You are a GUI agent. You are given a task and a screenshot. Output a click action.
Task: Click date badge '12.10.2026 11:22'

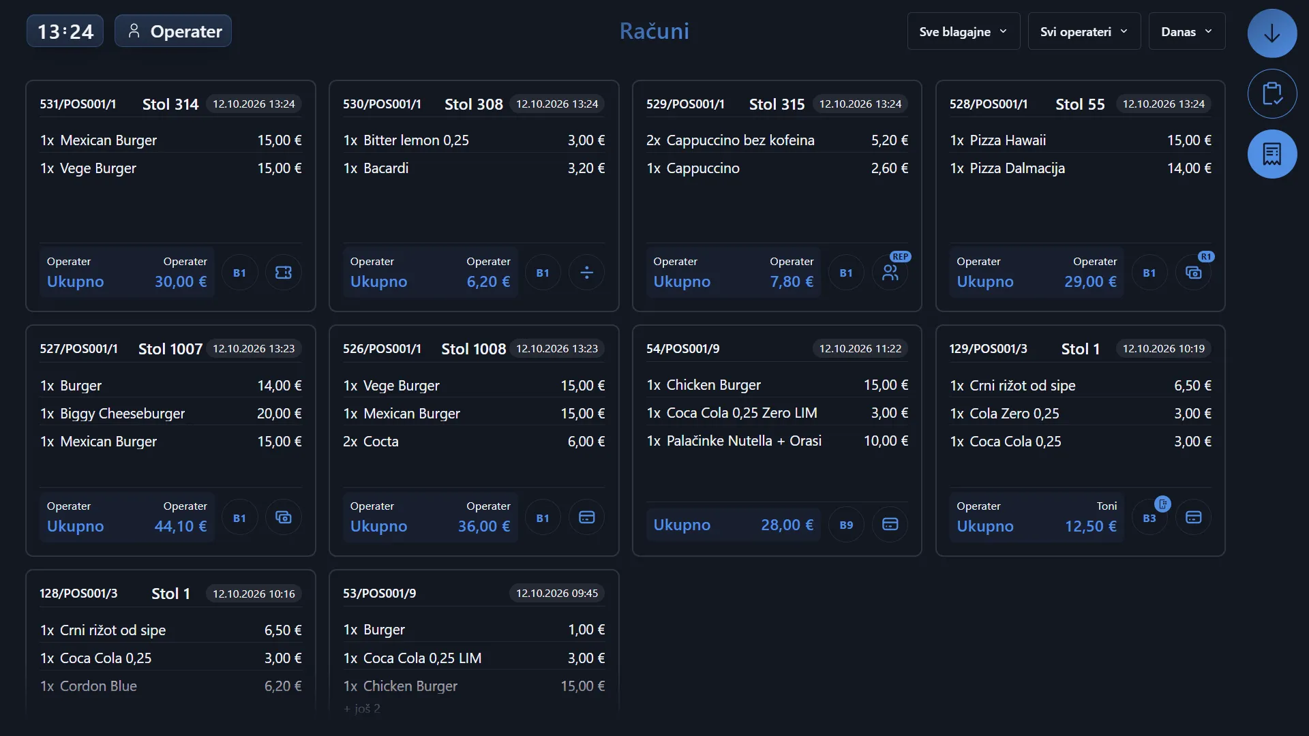(860, 349)
